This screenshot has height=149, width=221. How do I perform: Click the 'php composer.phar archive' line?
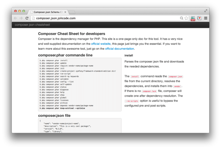click(54, 103)
